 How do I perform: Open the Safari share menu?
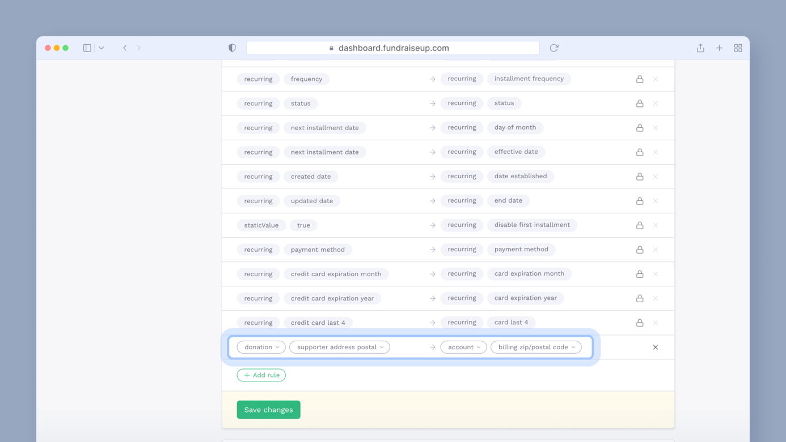click(x=700, y=48)
